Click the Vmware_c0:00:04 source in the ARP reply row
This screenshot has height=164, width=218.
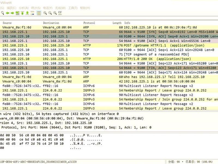click(17, 81)
